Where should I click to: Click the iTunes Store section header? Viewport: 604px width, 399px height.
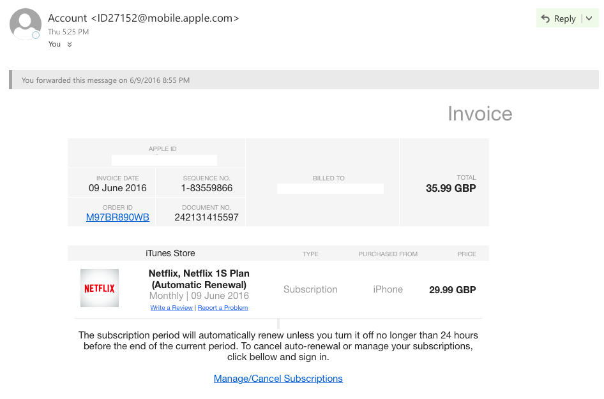(x=170, y=253)
